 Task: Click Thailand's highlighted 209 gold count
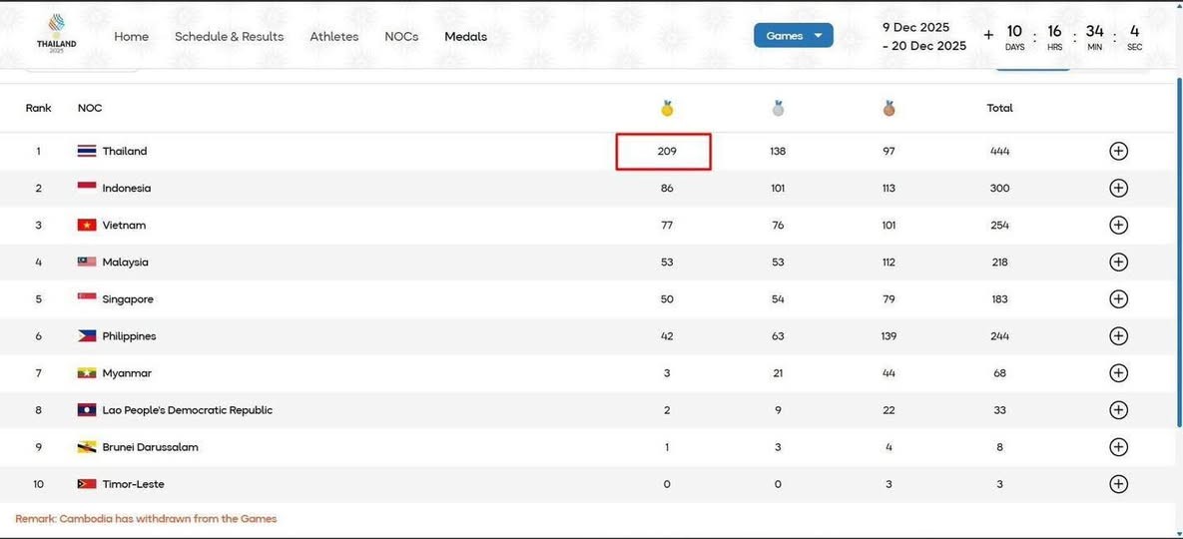(666, 152)
